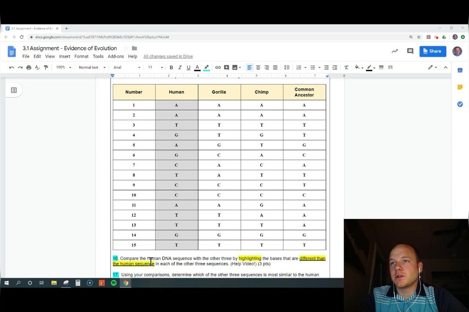The height and width of the screenshot is (312, 469).
Task: Click the Clear formatting icon
Action: point(346,67)
